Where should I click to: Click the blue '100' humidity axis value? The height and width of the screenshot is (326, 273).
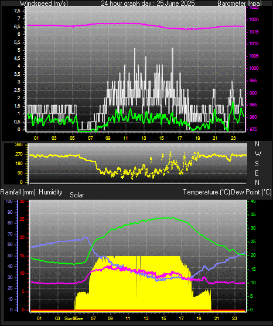click(x=9, y=201)
